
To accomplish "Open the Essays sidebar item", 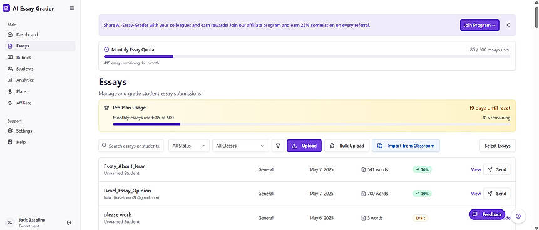I will (x=40, y=46).
